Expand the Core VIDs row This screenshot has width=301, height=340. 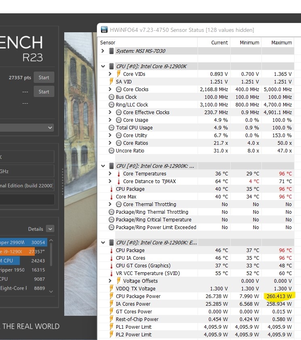coord(110,74)
